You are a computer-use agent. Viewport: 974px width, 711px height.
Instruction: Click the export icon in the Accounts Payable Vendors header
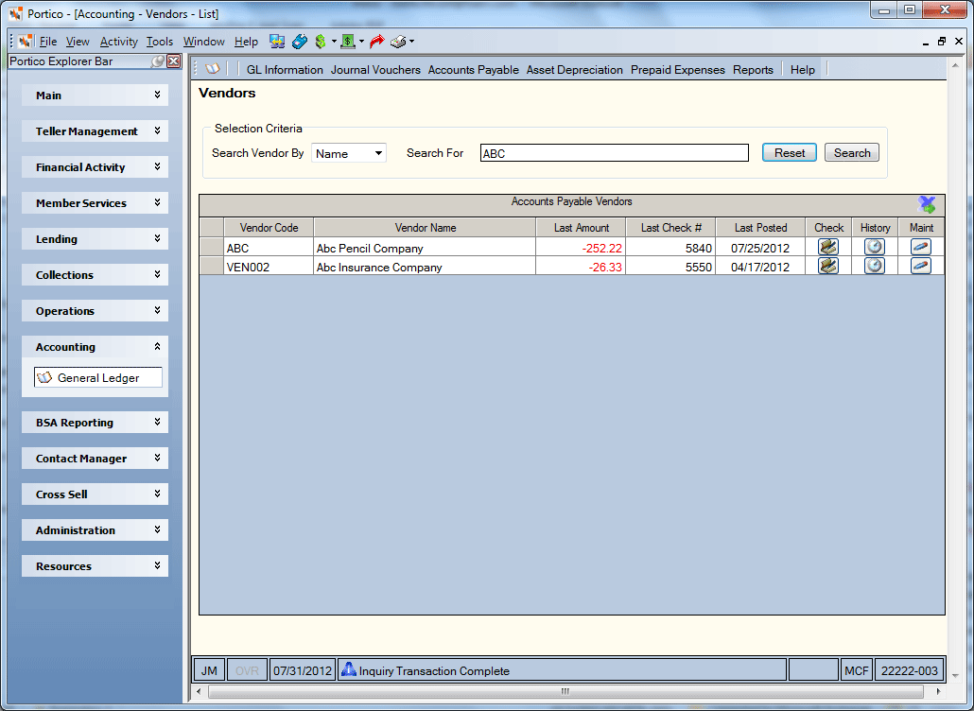tap(927, 204)
